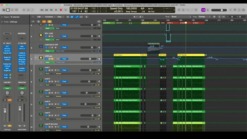This screenshot has height=139, width=247.
Task: Toggle the power button on REV. LEAD track
Action: [46, 36]
